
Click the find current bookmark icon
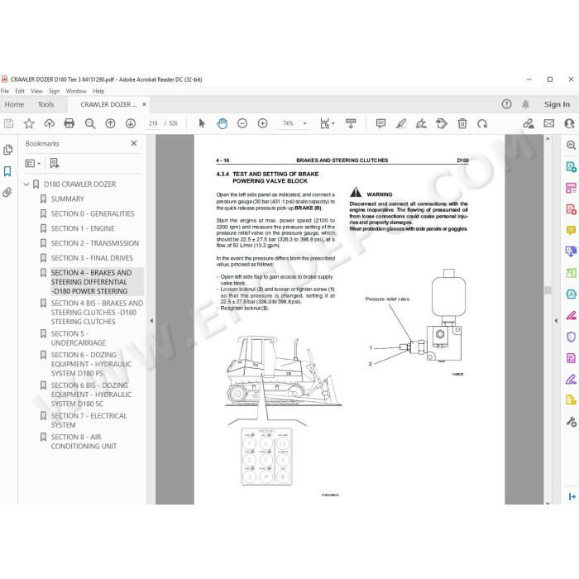[x=55, y=163]
